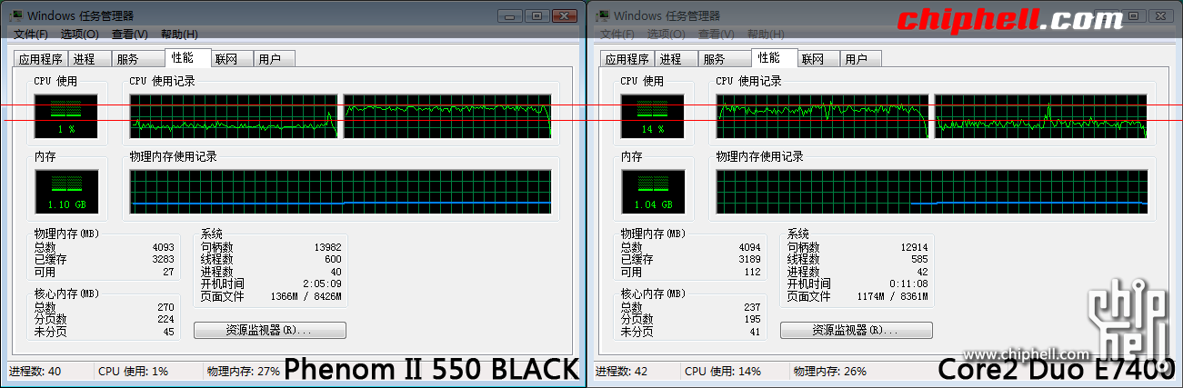Switch to 应用程序 tab in Phenom II window

click(x=41, y=59)
